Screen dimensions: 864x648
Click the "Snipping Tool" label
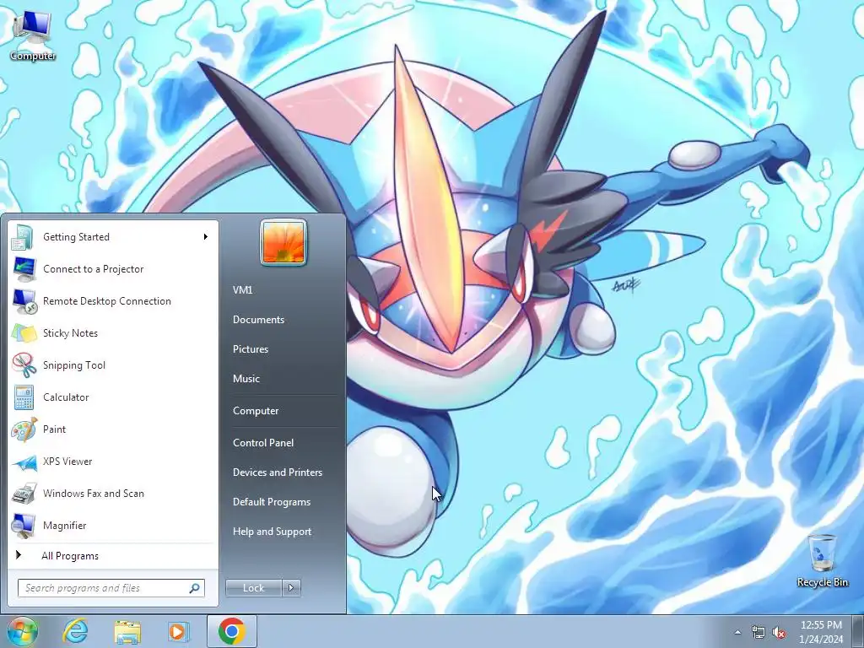click(74, 365)
